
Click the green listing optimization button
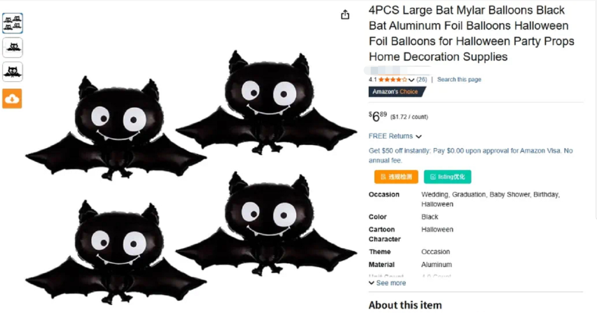[x=447, y=176]
